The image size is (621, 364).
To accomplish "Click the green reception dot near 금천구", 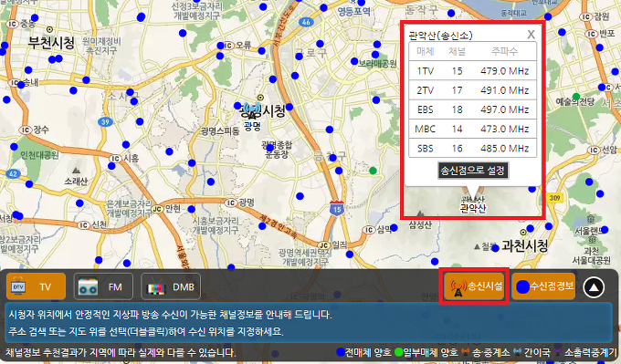I will click(x=373, y=171).
